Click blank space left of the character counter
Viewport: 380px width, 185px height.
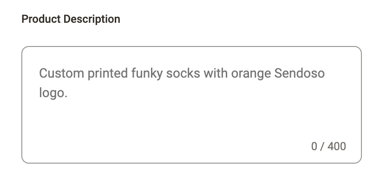click(x=218, y=146)
